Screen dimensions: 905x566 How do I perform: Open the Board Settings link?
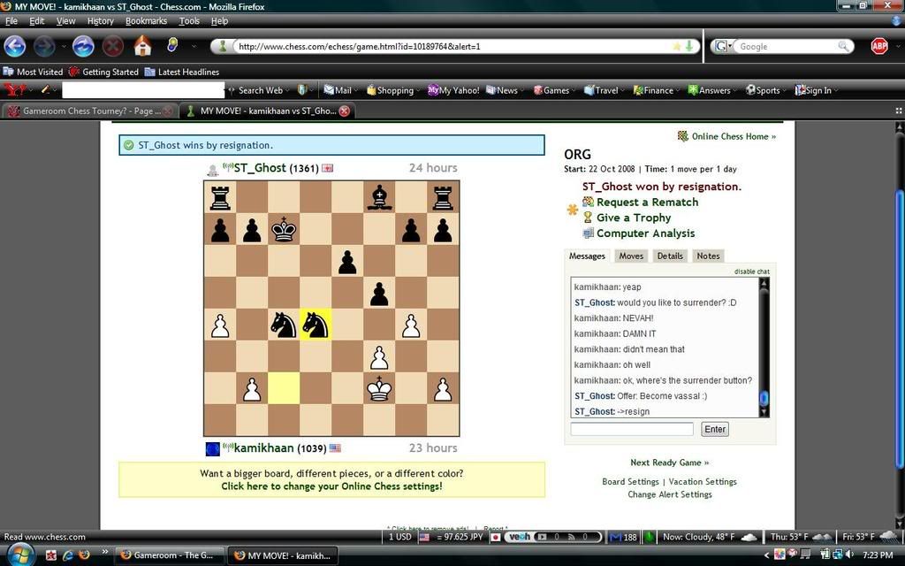point(630,482)
